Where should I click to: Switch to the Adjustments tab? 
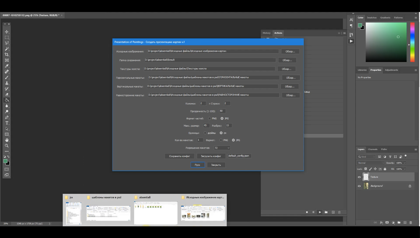point(391,70)
